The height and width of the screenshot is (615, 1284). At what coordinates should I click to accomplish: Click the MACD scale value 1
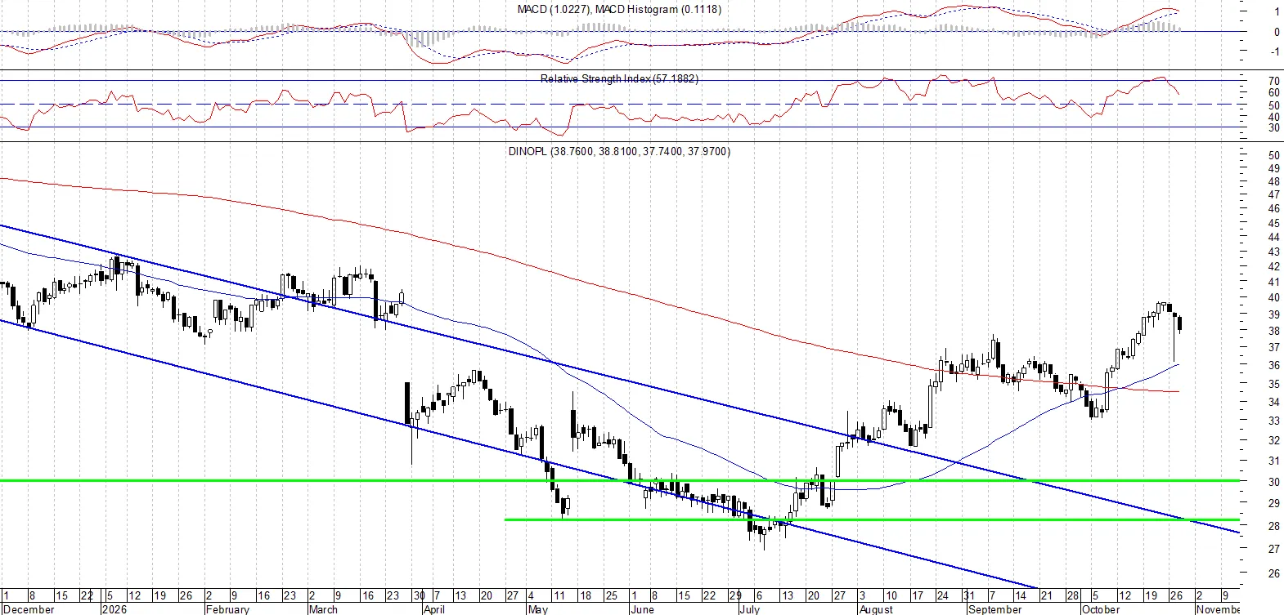pyautogui.click(x=1277, y=12)
